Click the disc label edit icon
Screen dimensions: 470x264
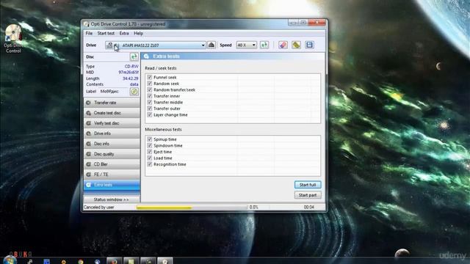[134, 91]
